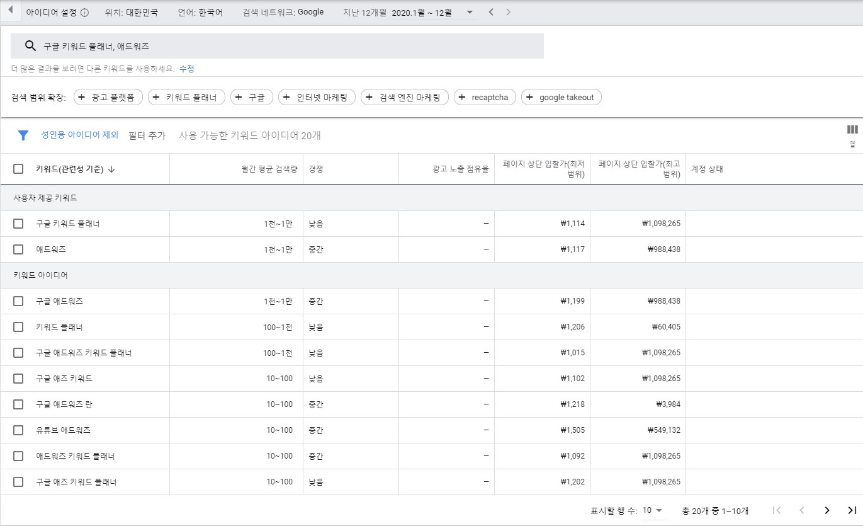This screenshot has width=863, height=526.
Task: Go to next date range period
Action: tap(508, 12)
